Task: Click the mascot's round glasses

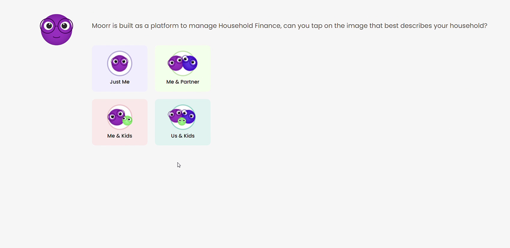Action: 57,26
